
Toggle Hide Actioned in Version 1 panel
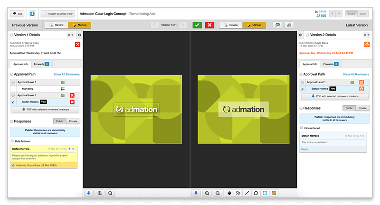pos(12,141)
